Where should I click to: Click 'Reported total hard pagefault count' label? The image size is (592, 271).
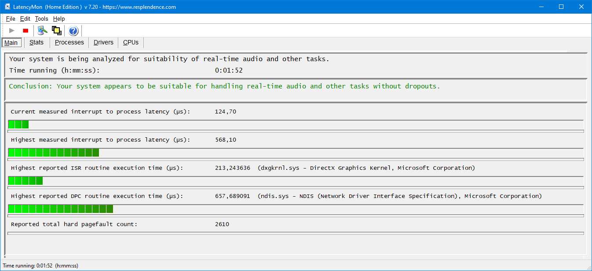(74, 224)
